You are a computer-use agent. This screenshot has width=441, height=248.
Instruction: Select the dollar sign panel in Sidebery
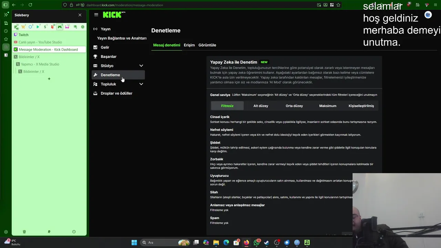45,27
